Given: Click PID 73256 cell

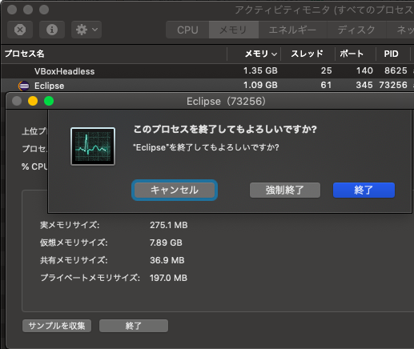Looking at the screenshot, I should [x=393, y=85].
